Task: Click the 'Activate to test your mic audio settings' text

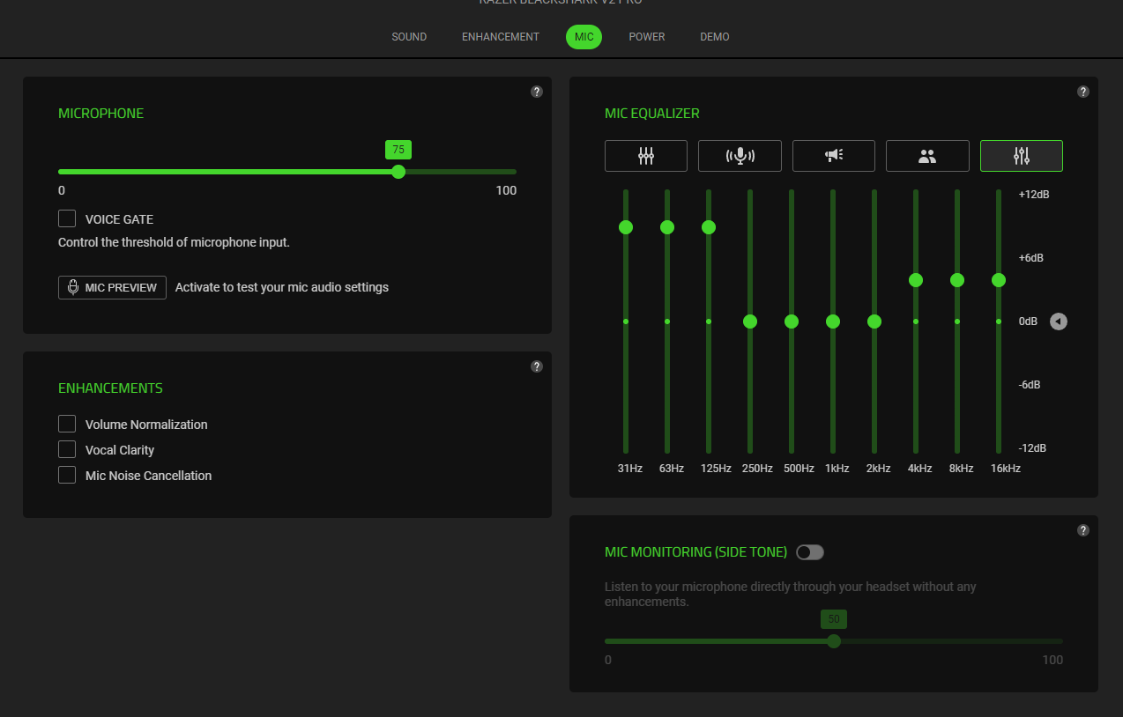Action: (x=282, y=287)
